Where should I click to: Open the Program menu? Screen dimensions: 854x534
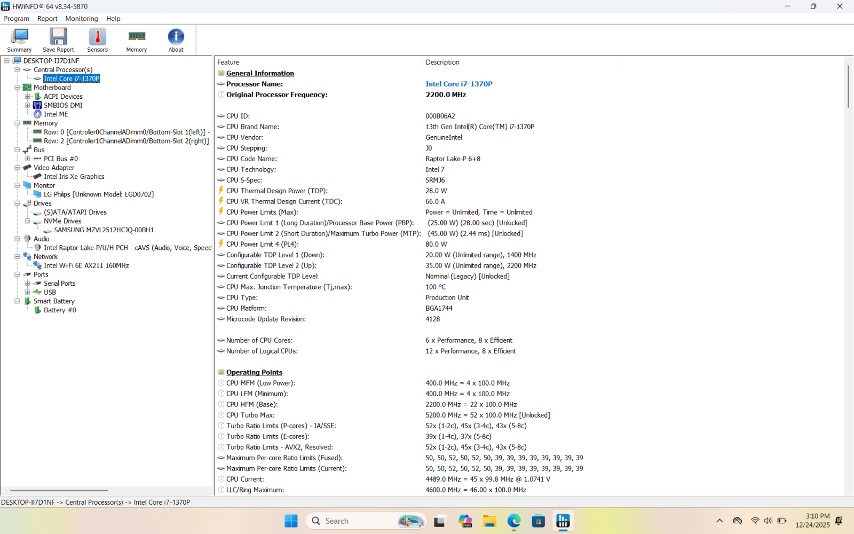pyautogui.click(x=17, y=19)
